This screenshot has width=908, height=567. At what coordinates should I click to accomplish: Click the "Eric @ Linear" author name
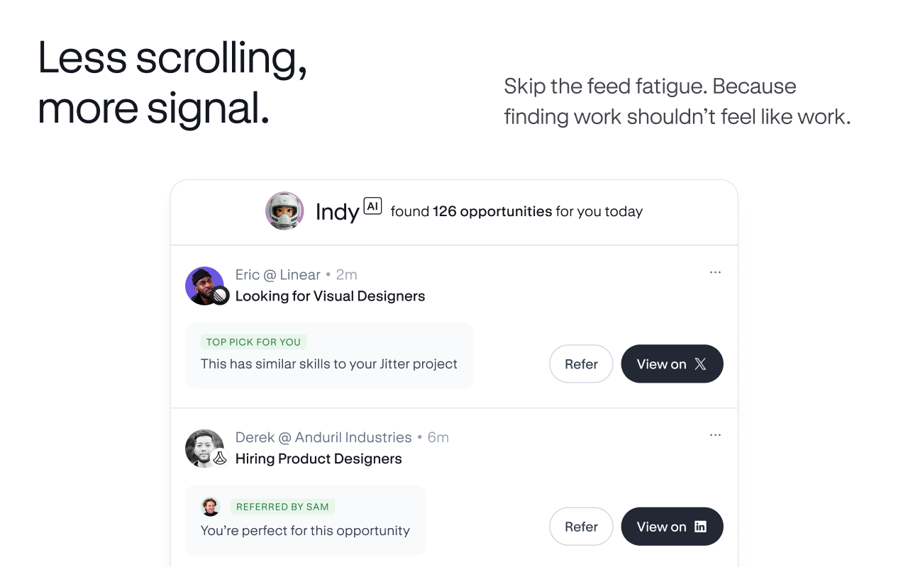278,274
